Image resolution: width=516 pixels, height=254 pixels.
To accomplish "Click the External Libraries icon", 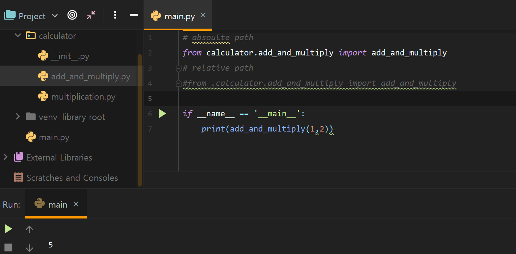I will [x=19, y=157].
